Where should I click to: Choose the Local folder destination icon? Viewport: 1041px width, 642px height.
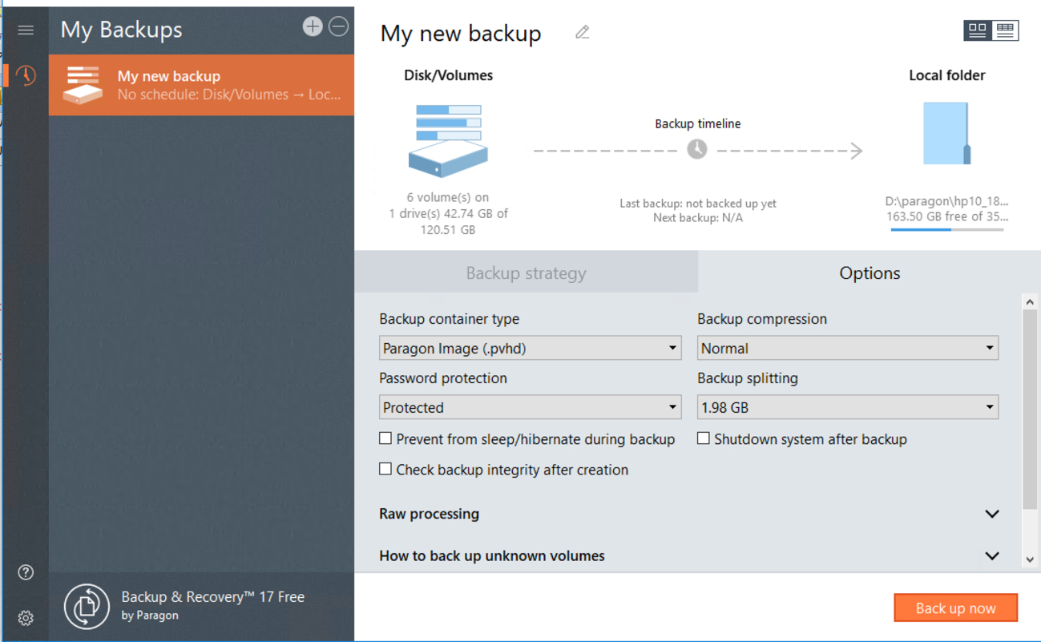pos(946,134)
